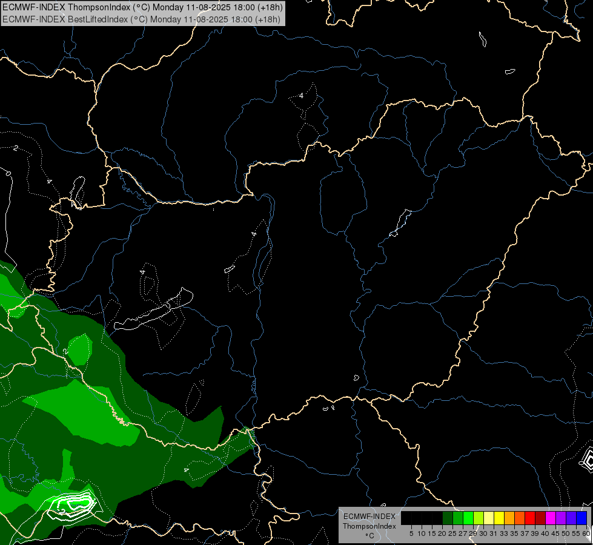This screenshot has height=545, width=593.
Task: Choose the orange 33–35 legend swatch
Action: (509, 518)
